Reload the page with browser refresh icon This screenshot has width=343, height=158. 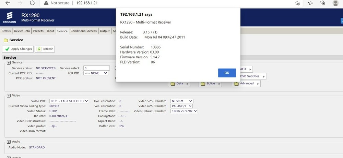32,3
